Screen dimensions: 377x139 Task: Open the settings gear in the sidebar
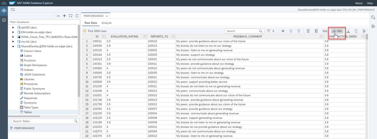4,20
